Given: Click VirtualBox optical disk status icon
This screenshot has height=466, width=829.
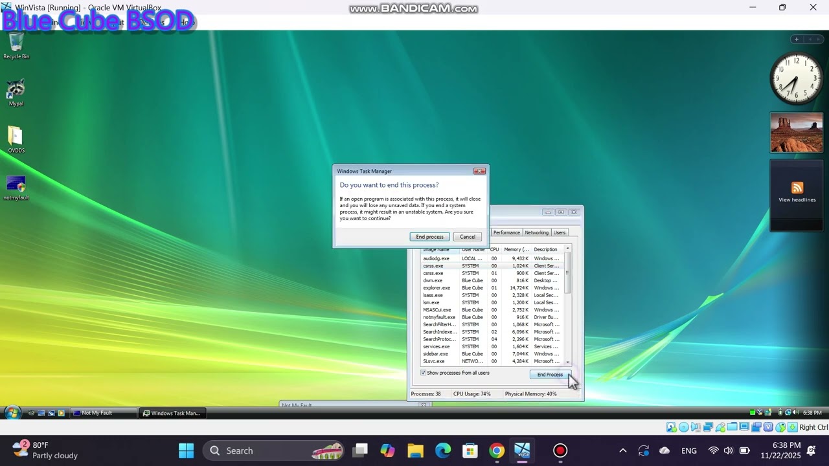Looking at the screenshot, I should point(683,427).
